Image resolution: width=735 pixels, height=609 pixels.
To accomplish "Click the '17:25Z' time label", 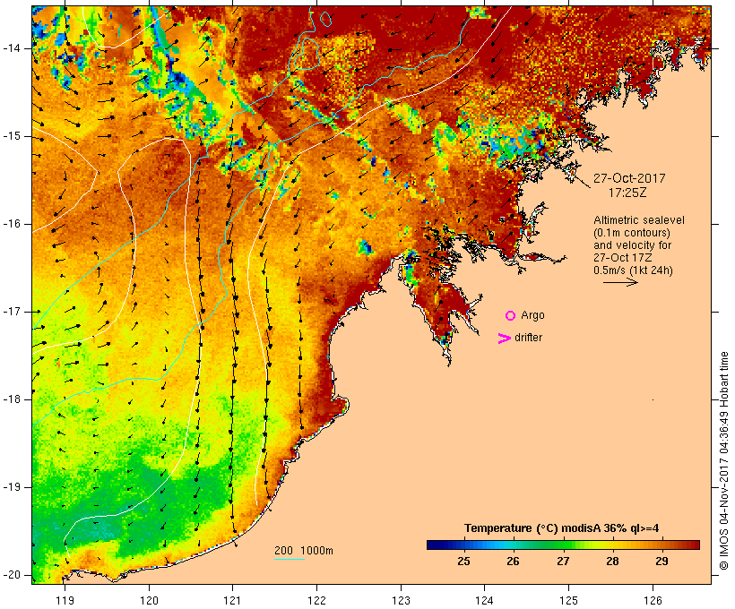I will pos(627,193).
